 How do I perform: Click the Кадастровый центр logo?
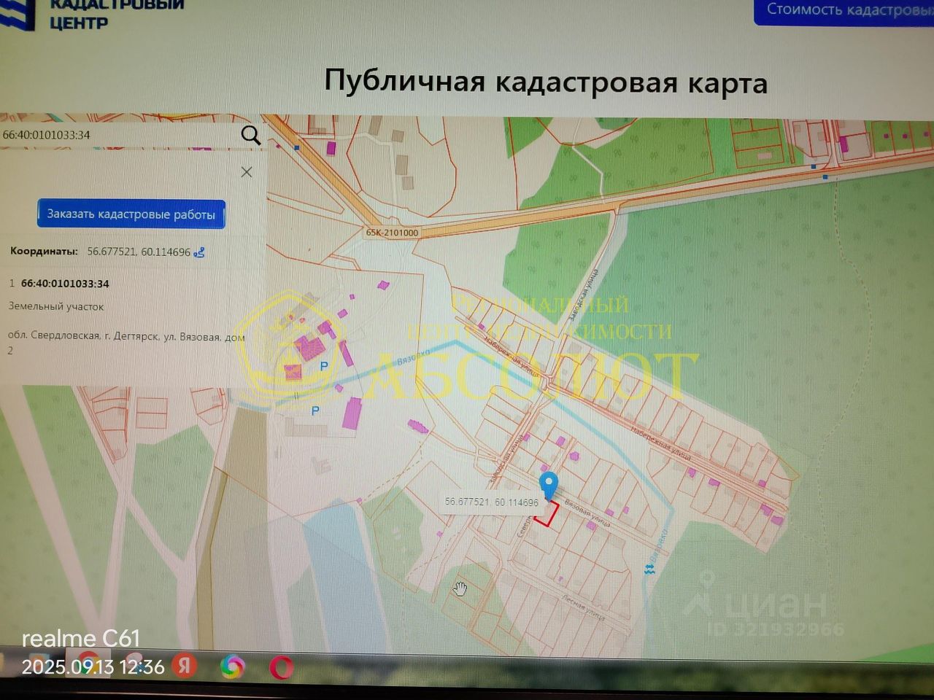91,15
